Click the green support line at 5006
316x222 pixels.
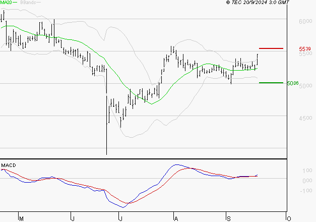271,83
